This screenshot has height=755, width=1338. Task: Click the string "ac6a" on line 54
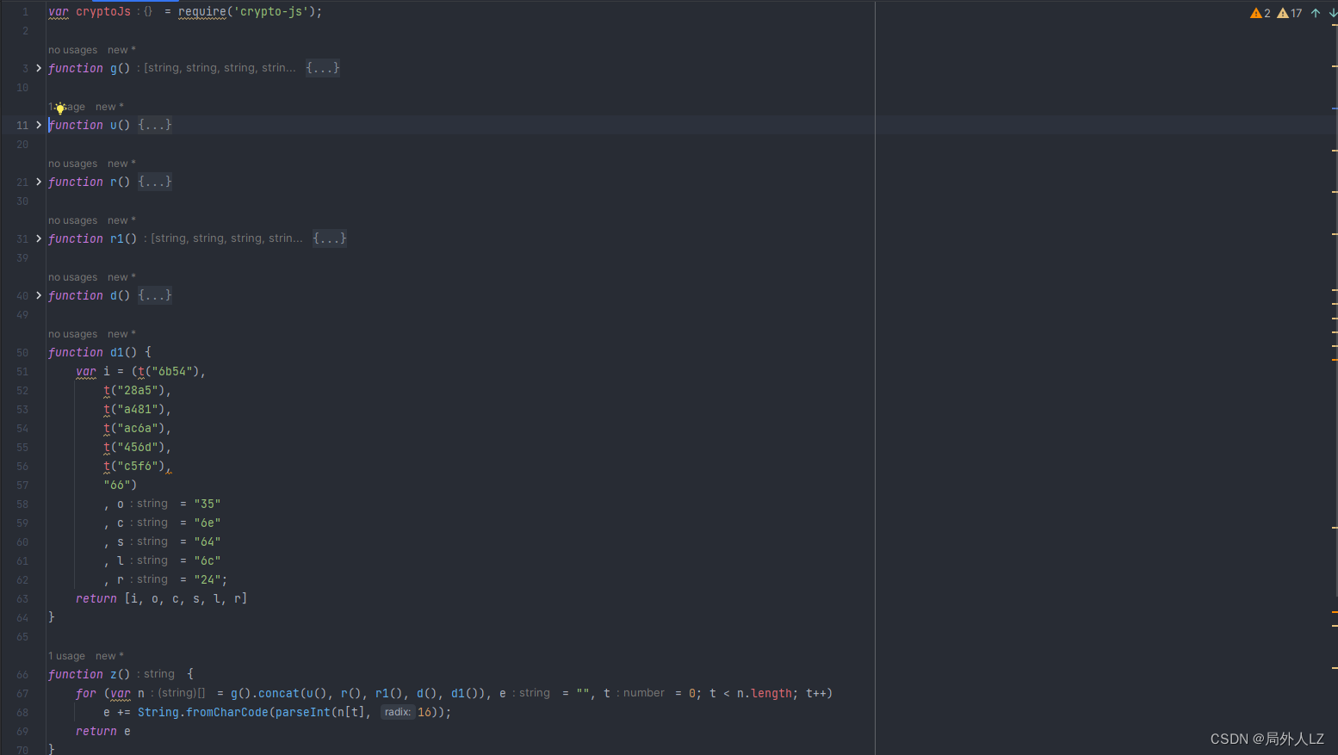pos(138,428)
